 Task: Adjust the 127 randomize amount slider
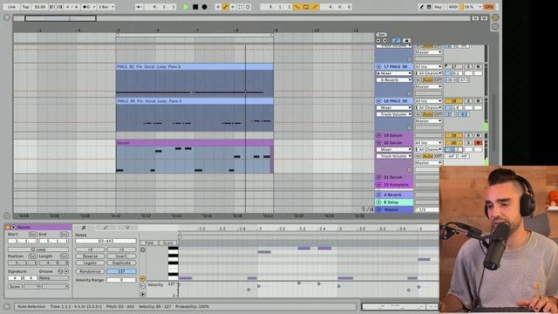point(121,271)
